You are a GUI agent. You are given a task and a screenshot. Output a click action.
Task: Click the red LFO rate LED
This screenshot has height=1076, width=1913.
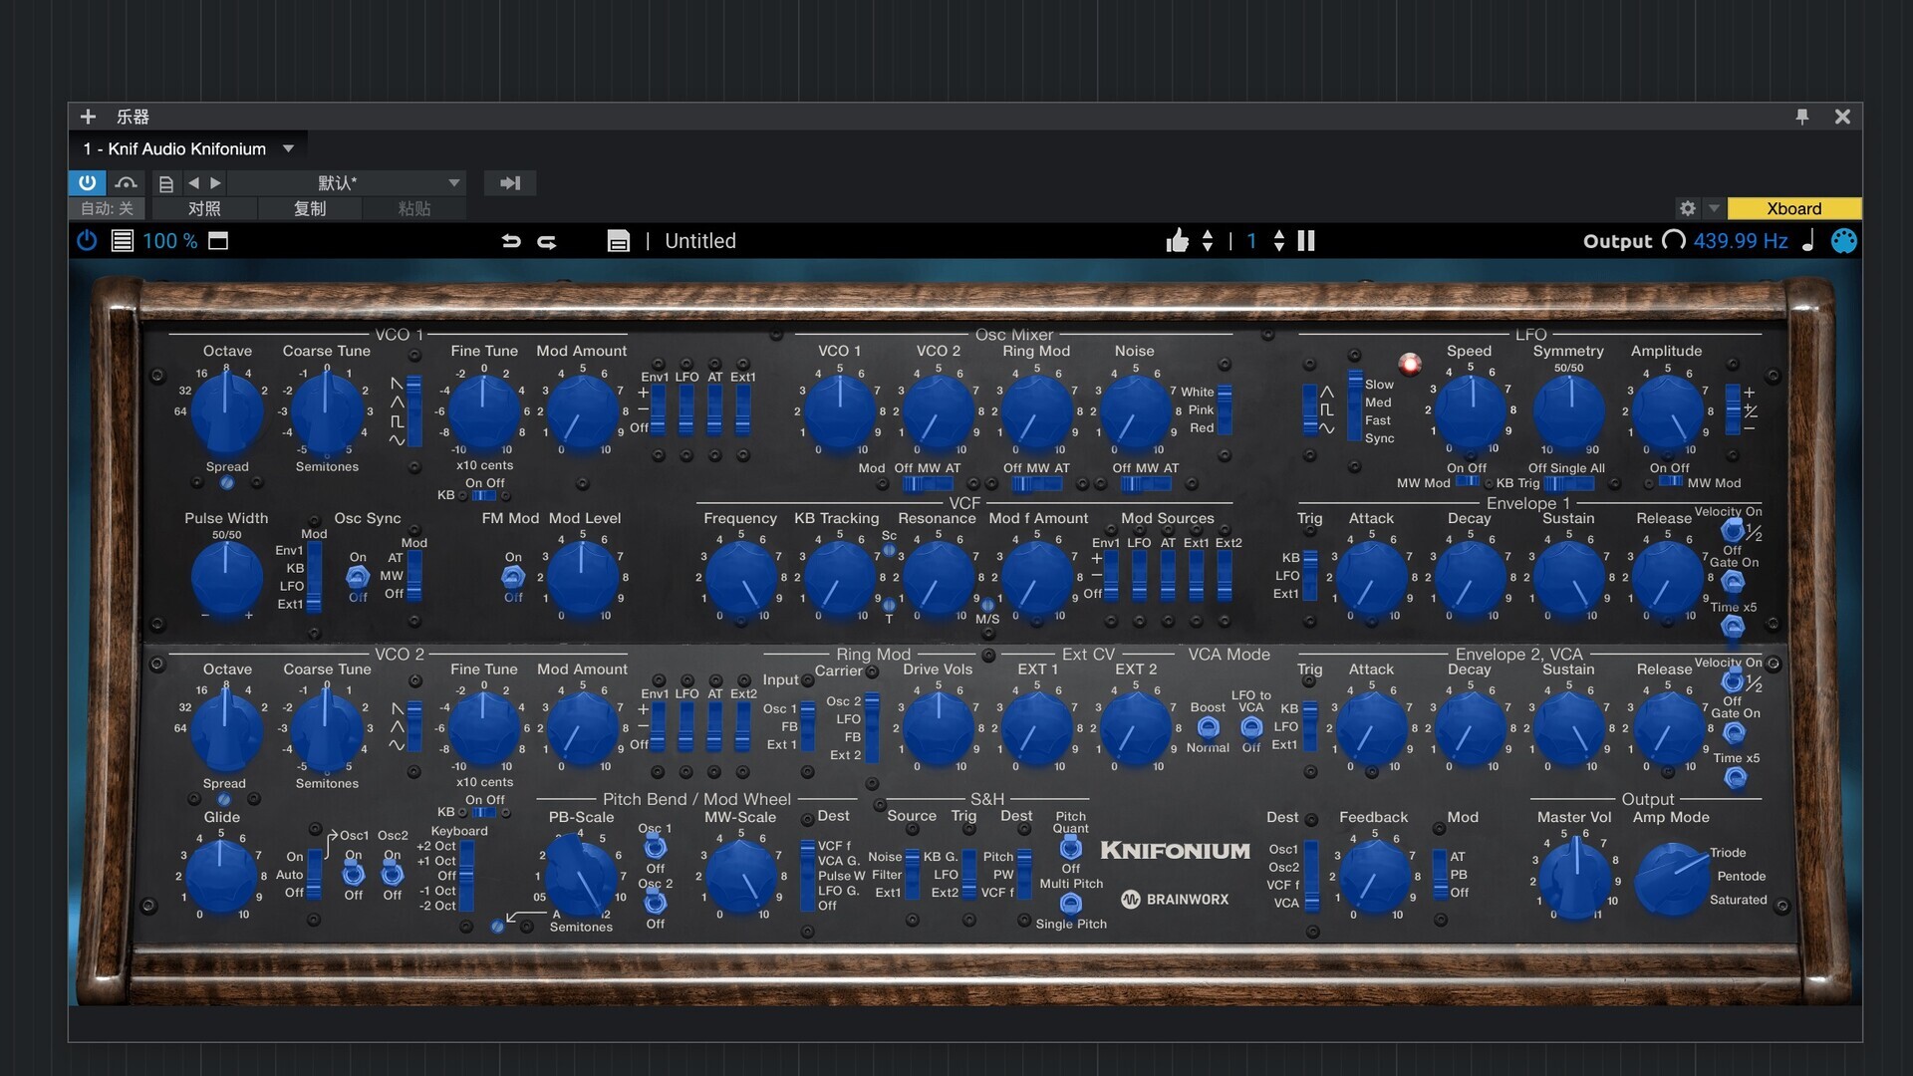click(x=1410, y=364)
